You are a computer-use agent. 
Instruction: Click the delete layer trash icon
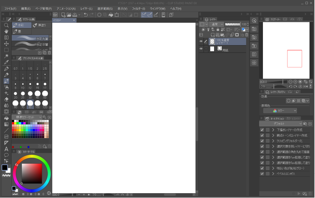[246, 35]
